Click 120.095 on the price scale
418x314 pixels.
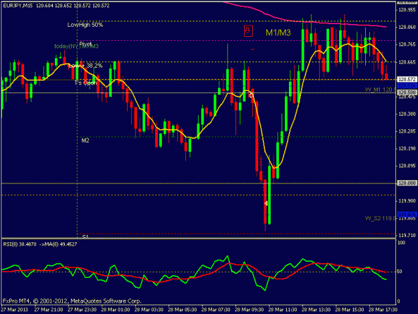(407, 166)
